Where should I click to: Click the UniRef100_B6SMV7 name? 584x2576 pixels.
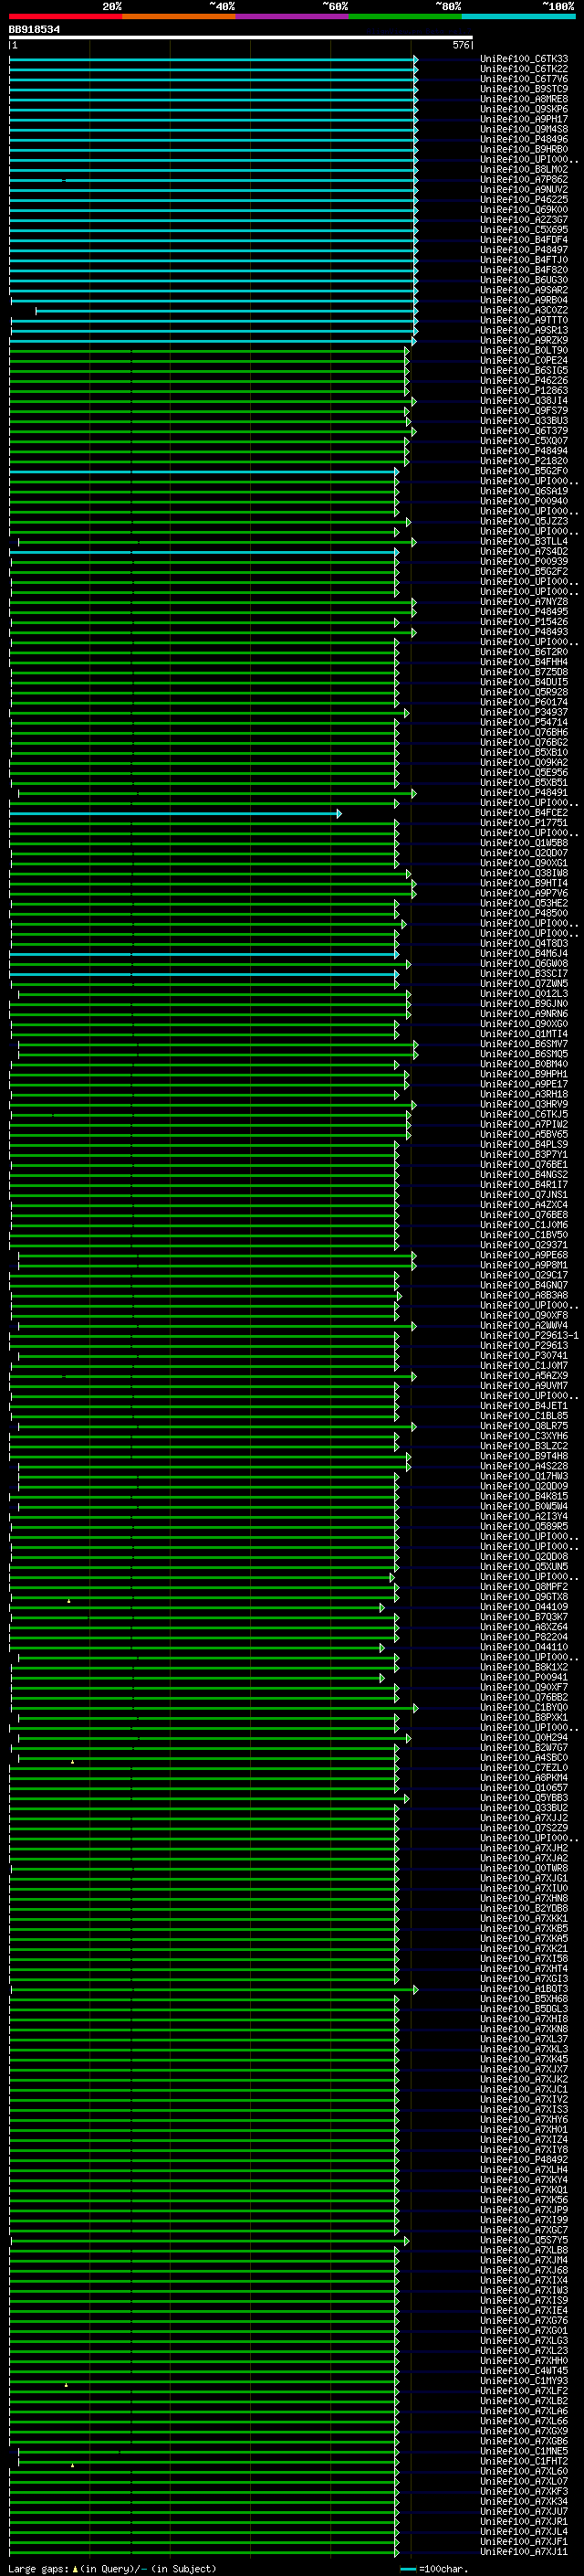[x=524, y=1043]
